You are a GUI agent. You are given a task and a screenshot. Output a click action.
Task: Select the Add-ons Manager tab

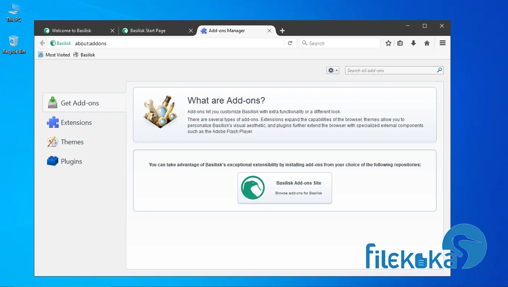click(236, 31)
